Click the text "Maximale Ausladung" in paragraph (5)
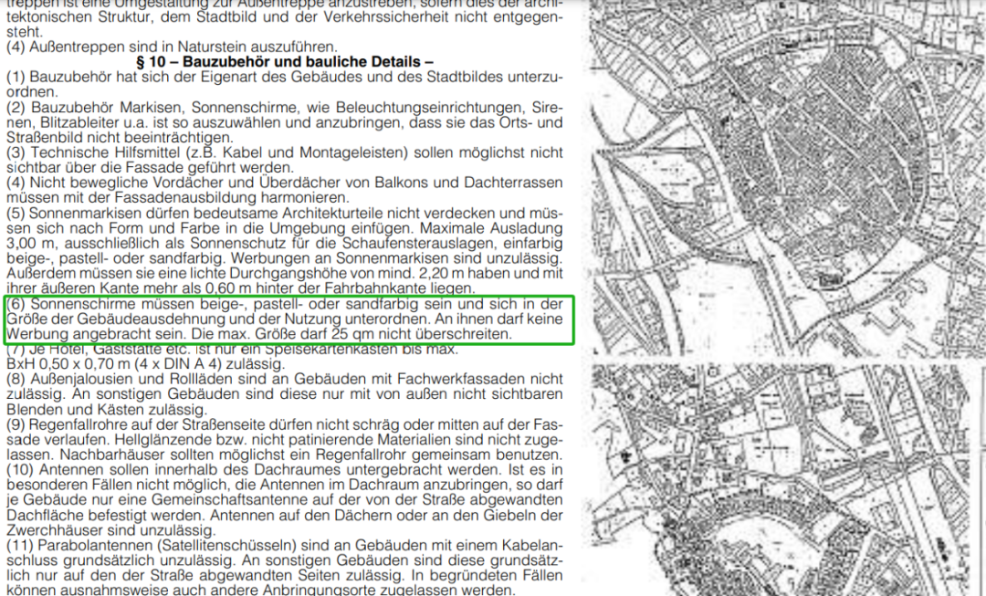 pyautogui.click(x=490, y=227)
